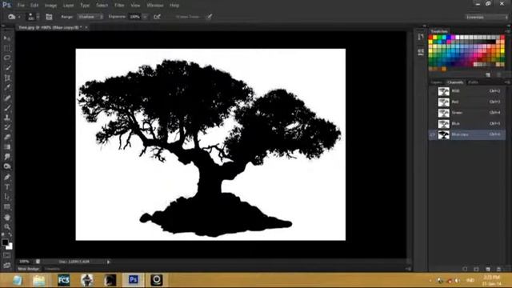Open the Essentials workspace dropdown
Image resolution: width=512 pixels, height=288 pixels.
point(486,17)
